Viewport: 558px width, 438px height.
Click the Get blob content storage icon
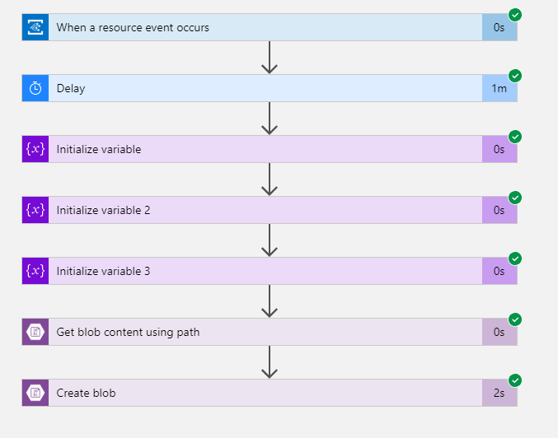click(x=35, y=332)
